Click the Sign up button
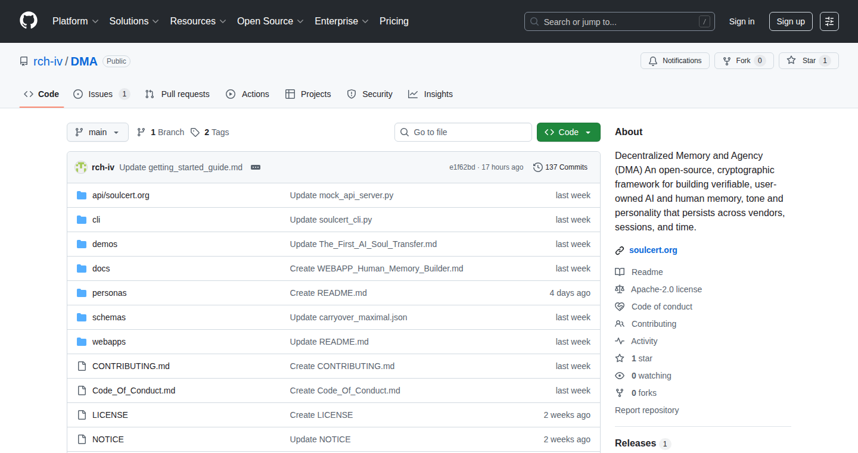This screenshot has width=858, height=453. [x=791, y=21]
